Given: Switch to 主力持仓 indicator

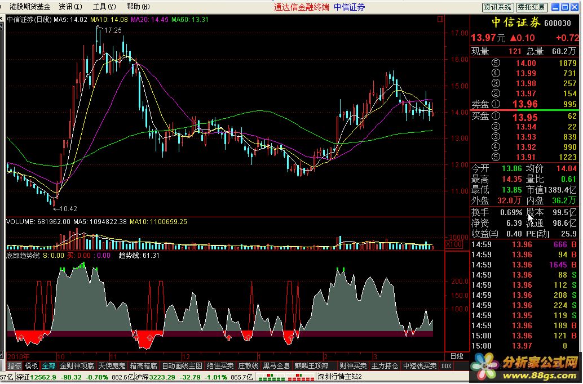Looking at the screenshot, I should (385, 366).
